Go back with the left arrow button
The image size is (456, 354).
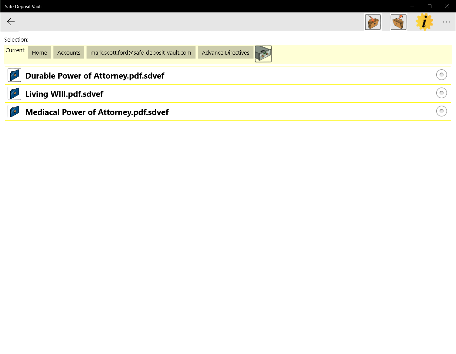pyautogui.click(x=11, y=22)
